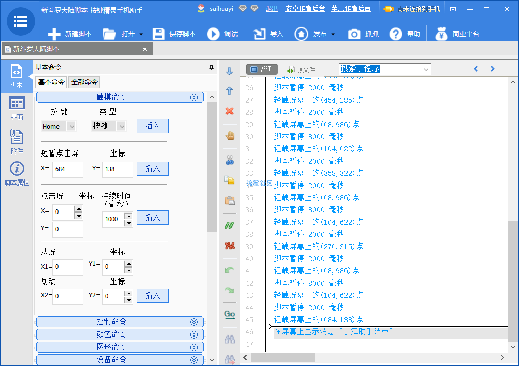Image resolution: width=519 pixels, height=366 pixels.
Task: Expand the 图形命令 section
Action: (194, 347)
